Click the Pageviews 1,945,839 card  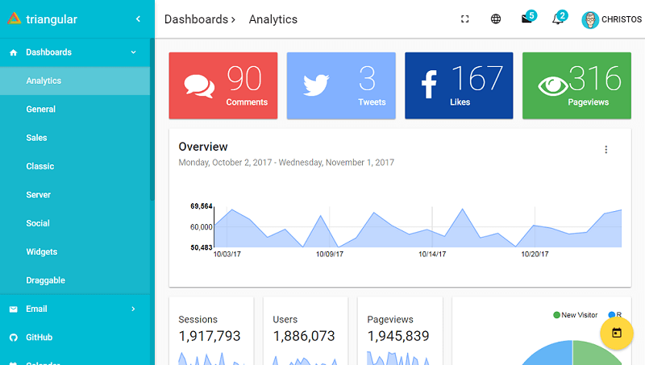tap(400, 331)
